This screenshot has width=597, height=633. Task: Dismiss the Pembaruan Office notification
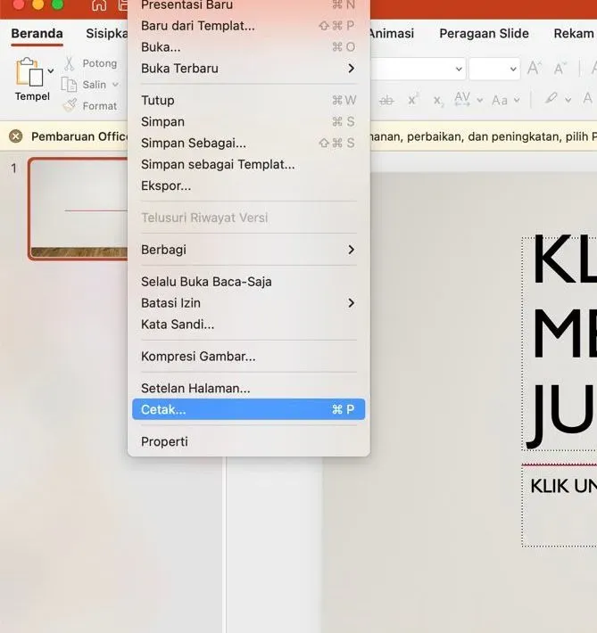point(16,136)
